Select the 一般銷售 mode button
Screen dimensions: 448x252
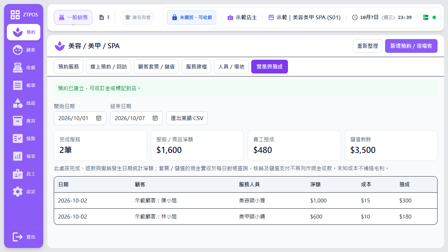73,17
